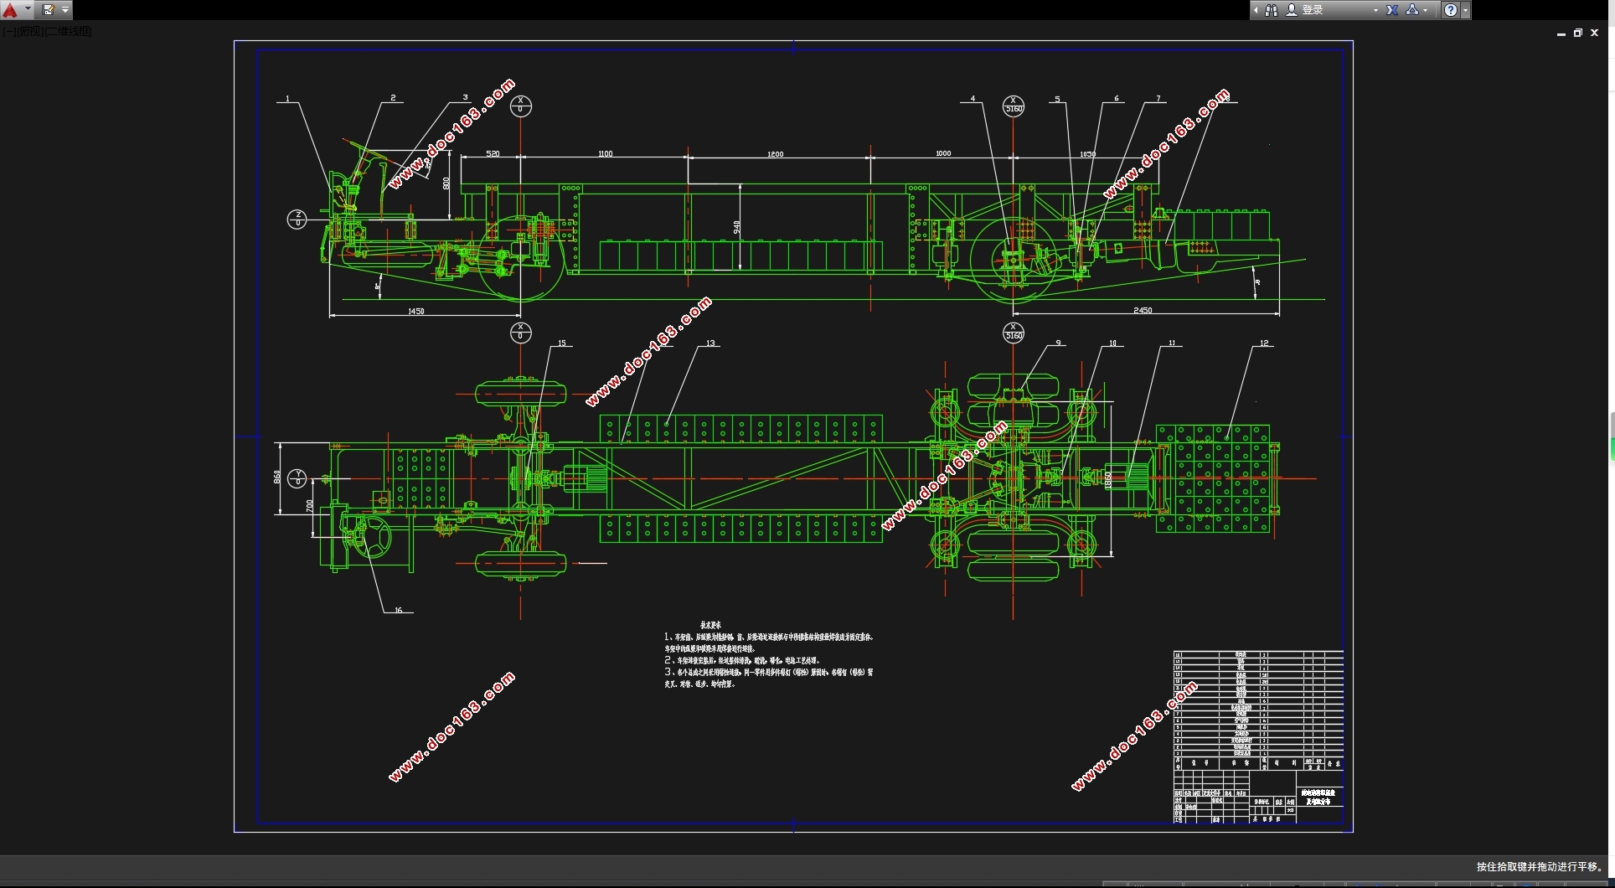Click the 登录 sign-in button
Screen dimensions: 1615x888
pyautogui.click(x=1313, y=10)
